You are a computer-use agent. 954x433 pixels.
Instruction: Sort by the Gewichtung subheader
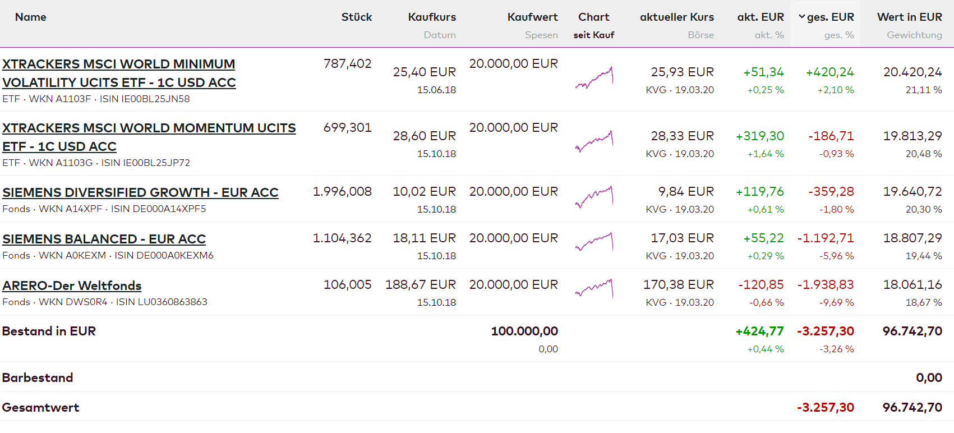pos(914,35)
